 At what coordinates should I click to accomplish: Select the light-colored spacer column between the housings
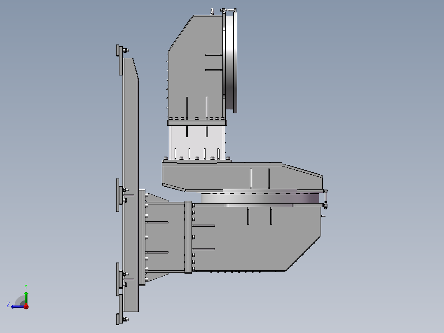[x=197, y=143]
